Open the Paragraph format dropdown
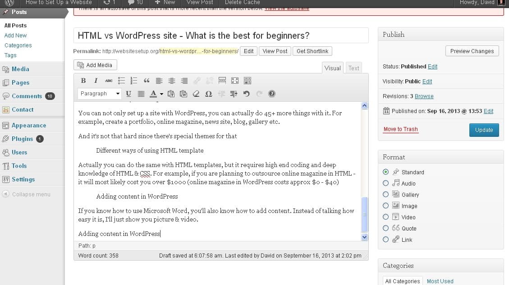The height and width of the screenshot is (285, 509). (100, 94)
